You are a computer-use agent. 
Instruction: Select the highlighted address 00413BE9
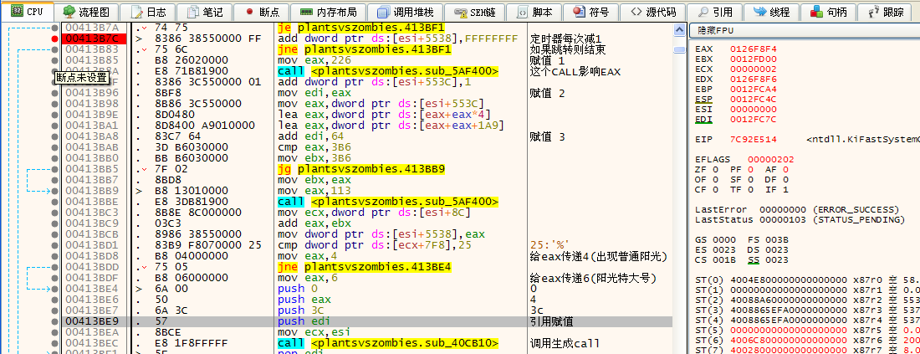pos(92,321)
